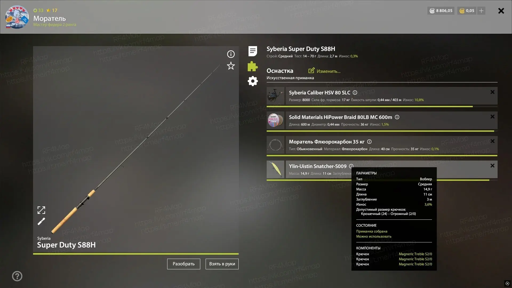Click the fluorocarbon leader thumbnail
This screenshot has height=288, width=512.
point(275,145)
